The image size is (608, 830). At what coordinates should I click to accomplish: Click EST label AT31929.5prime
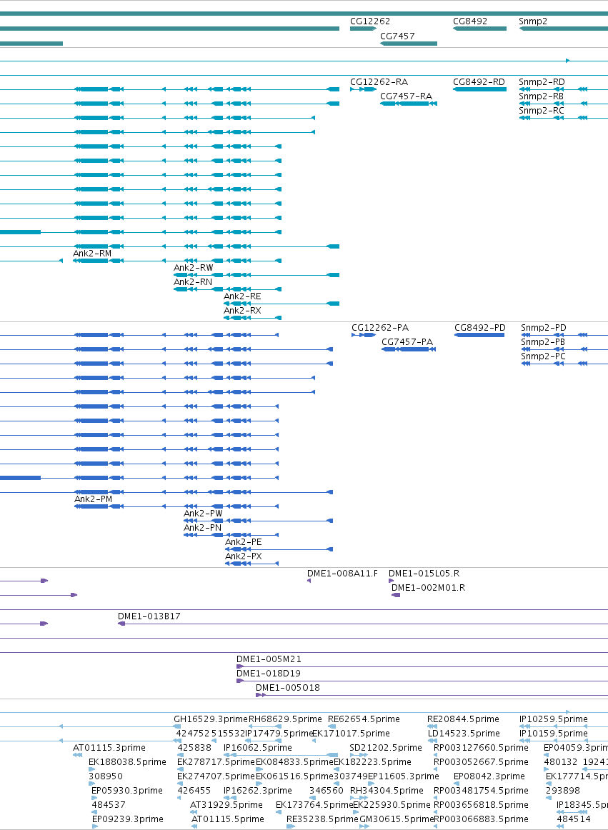(x=226, y=804)
